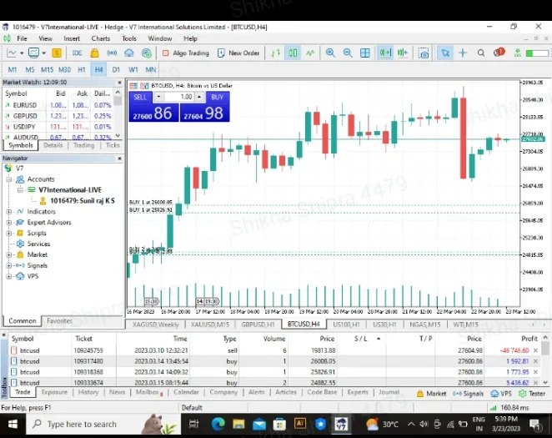Increase volume with the up stepper

pos(199,97)
